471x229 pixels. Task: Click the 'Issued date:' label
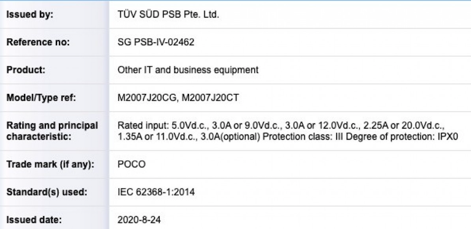[34, 220]
